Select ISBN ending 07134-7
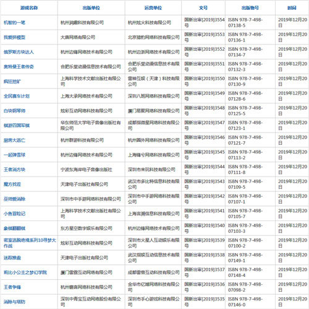309x309 pixels. [245, 52]
